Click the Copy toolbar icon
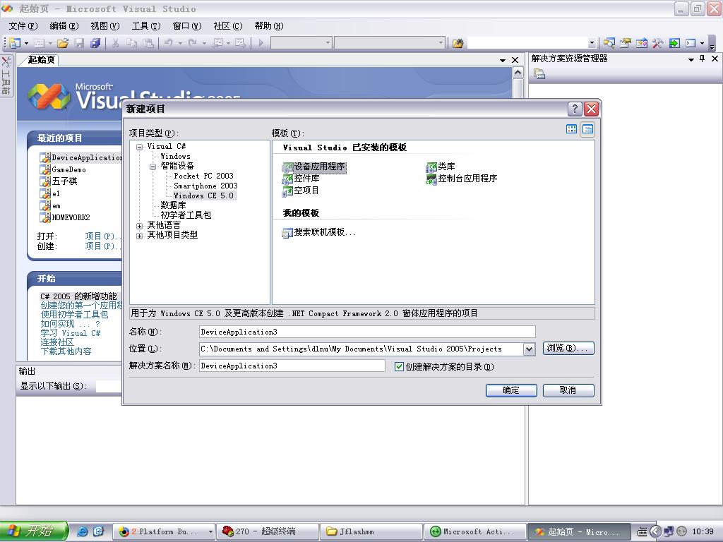The height and width of the screenshot is (542, 723). pyautogui.click(x=132, y=43)
